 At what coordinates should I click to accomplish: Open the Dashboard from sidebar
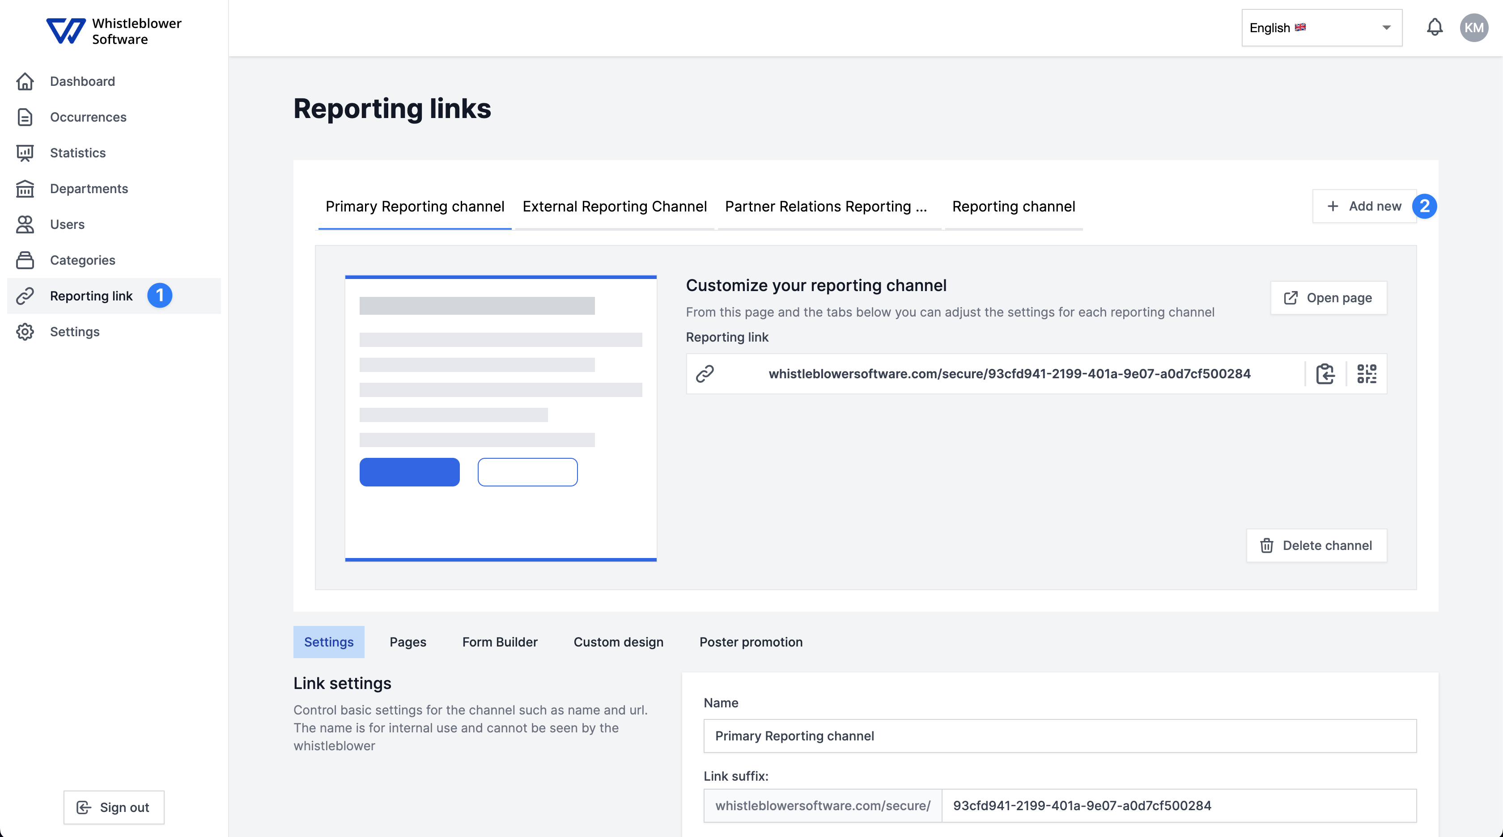(x=82, y=81)
